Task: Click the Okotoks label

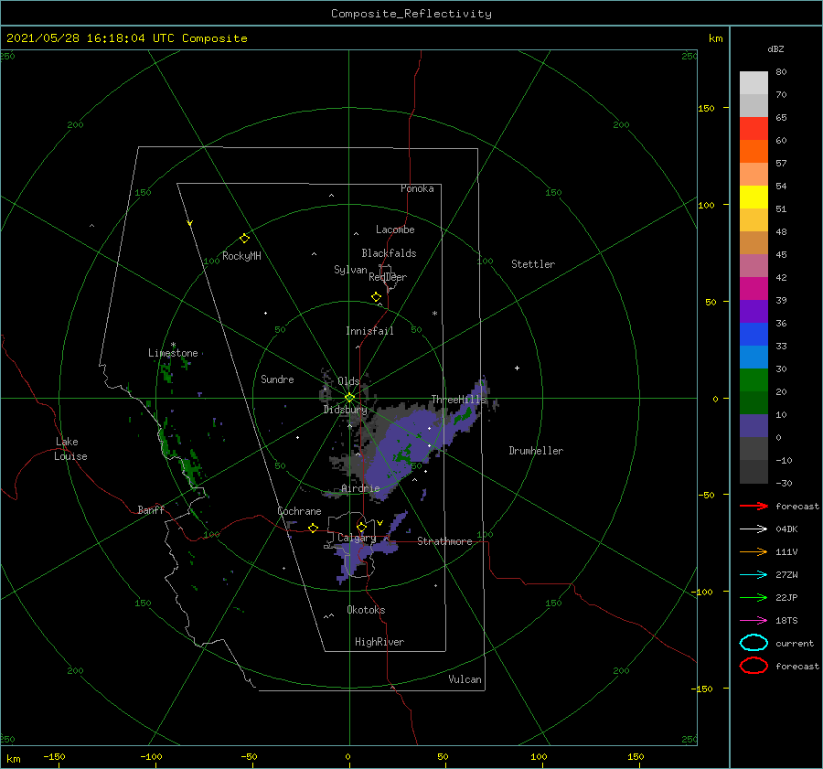Action: (x=366, y=610)
